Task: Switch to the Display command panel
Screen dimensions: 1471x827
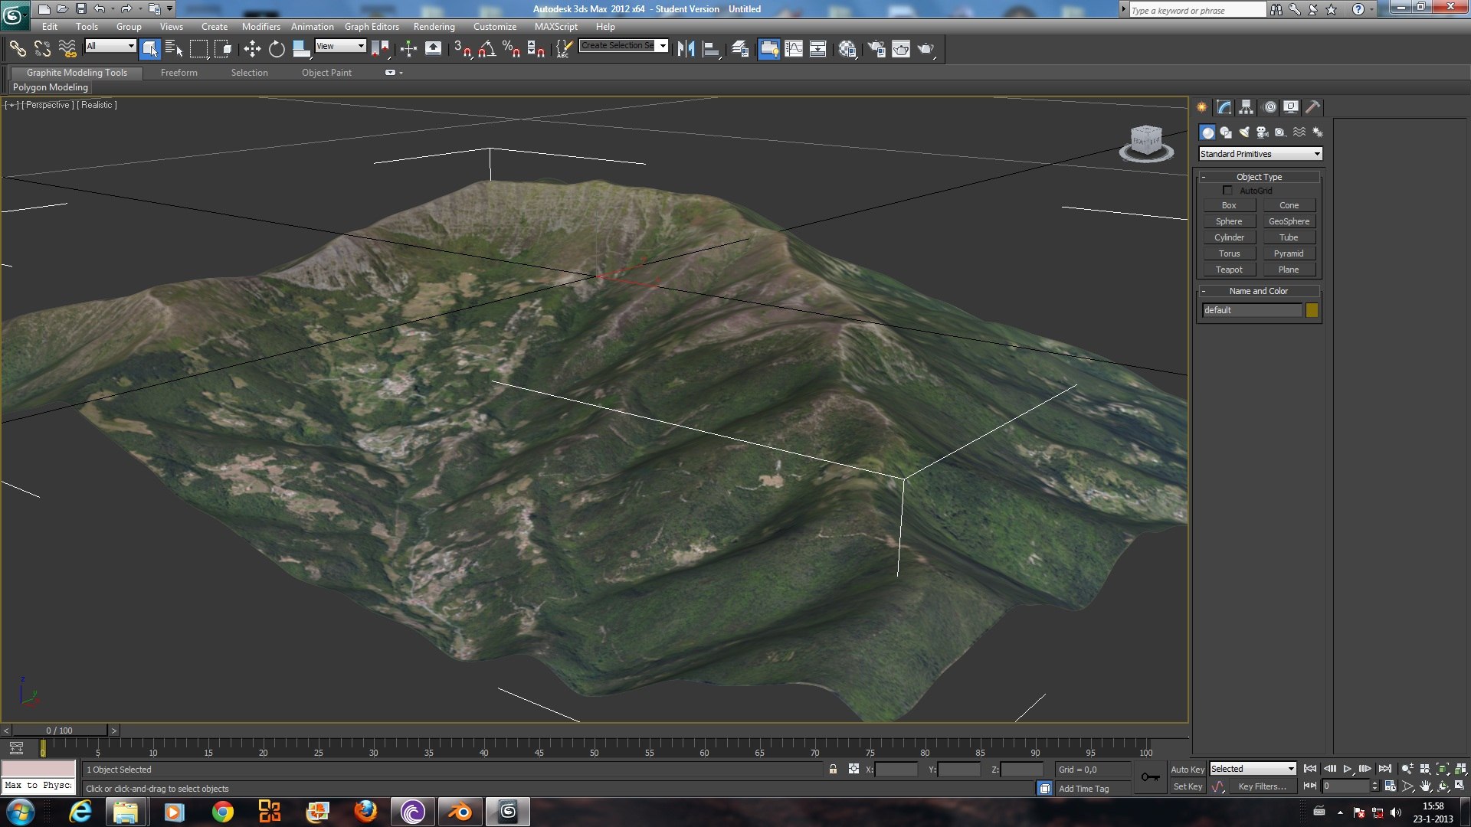Action: [1291, 107]
